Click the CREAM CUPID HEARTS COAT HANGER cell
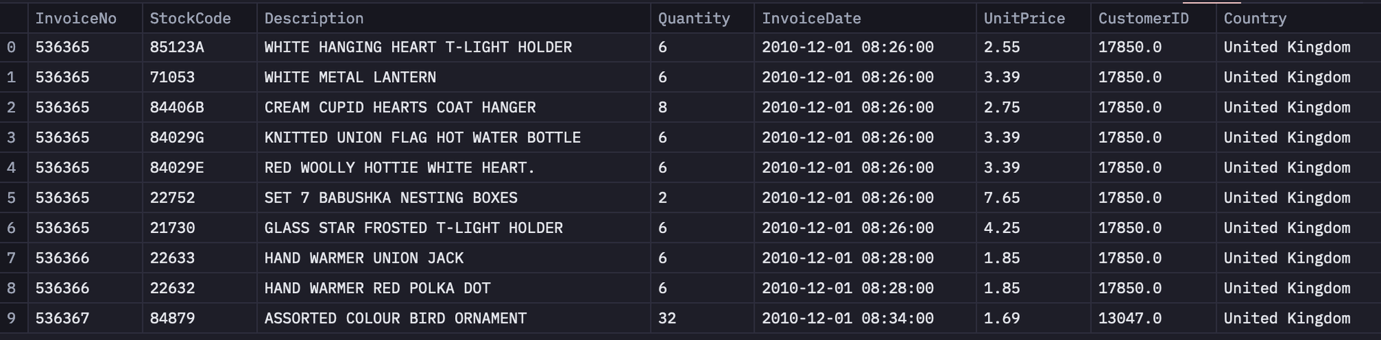The height and width of the screenshot is (340, 1381). tap(400, 108)
